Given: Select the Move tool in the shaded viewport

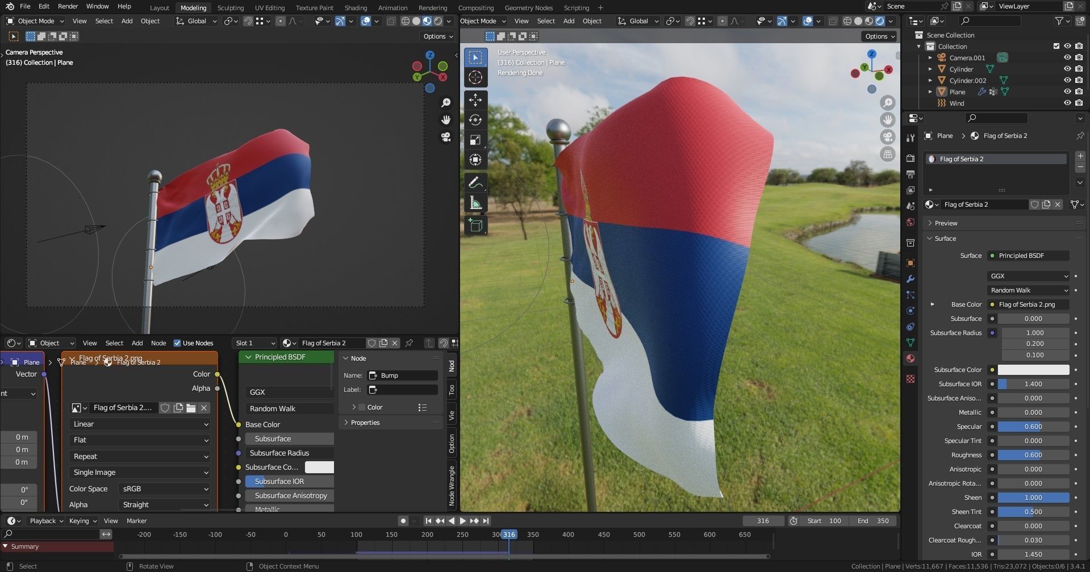Looking at the screenshot, I should [x=475, y=100].
